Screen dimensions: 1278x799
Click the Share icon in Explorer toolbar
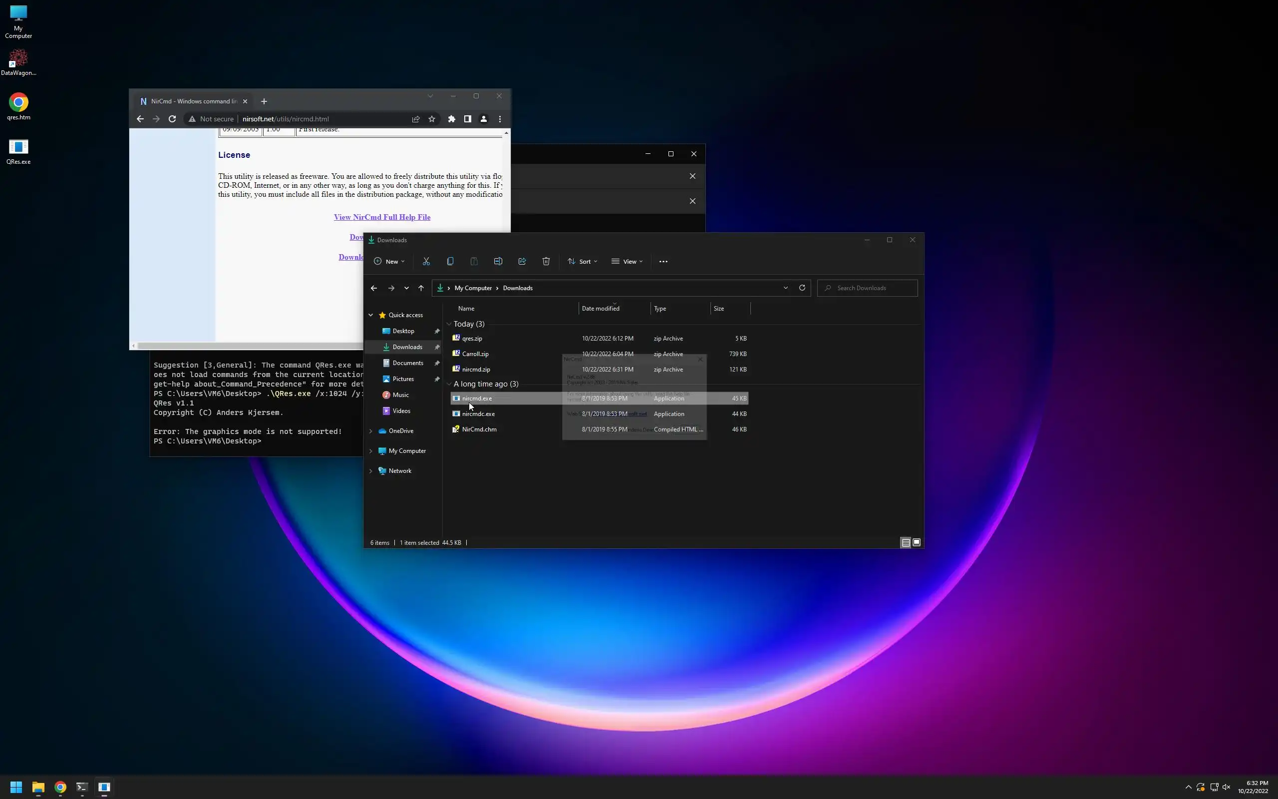point(522,262)
